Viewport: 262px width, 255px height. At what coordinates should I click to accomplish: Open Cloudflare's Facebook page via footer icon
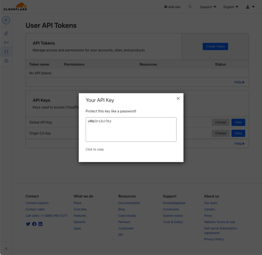tap(34, 224)
